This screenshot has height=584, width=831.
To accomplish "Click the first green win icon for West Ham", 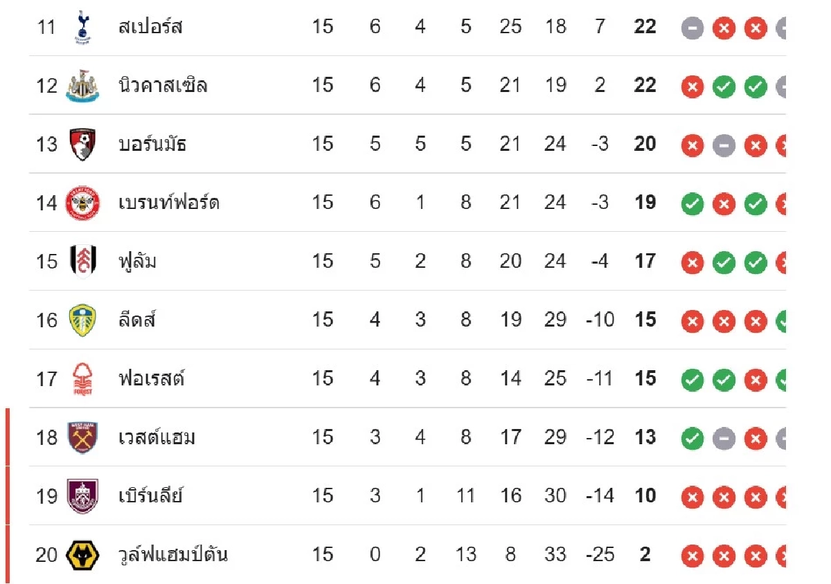I will [692, 439].
